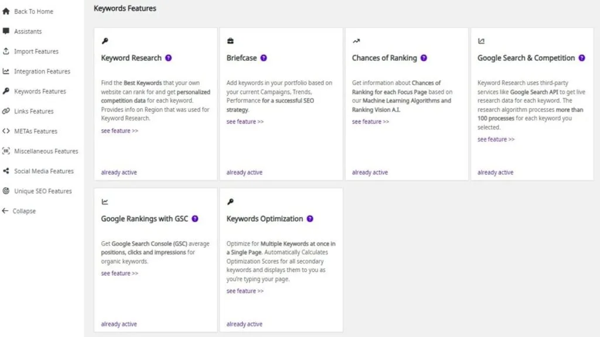Click already active on Google Rankings with GSC
The image size is (600, 337).
click(119, 324)
